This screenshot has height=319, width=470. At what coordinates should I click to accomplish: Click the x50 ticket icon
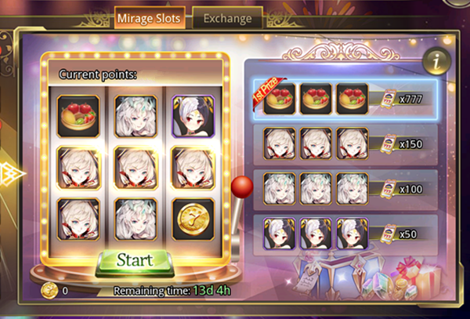tap(389, 234)
